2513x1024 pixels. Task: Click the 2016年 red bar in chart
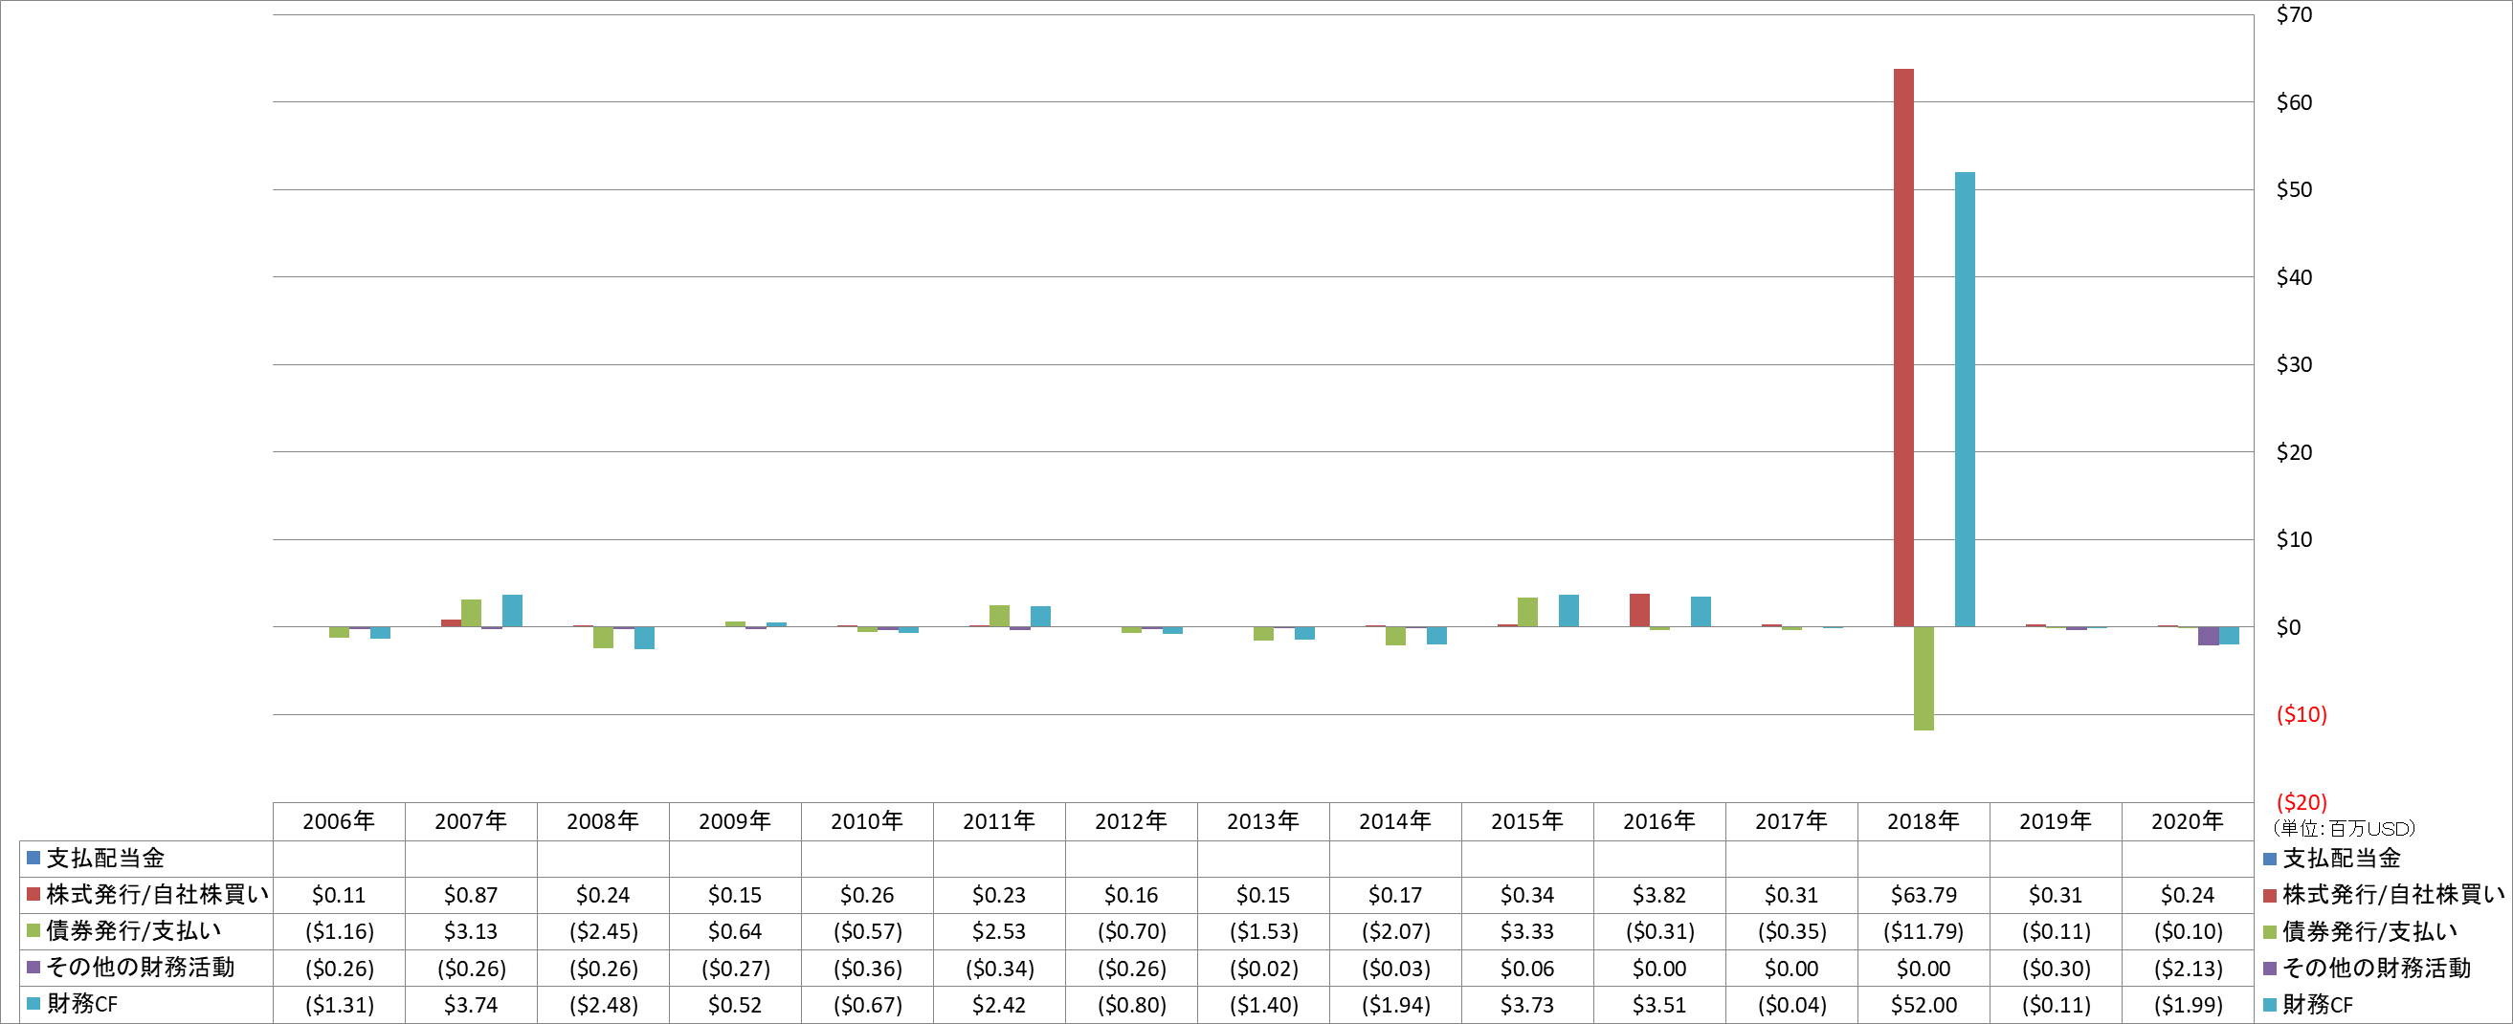(x=1640, y=610)
